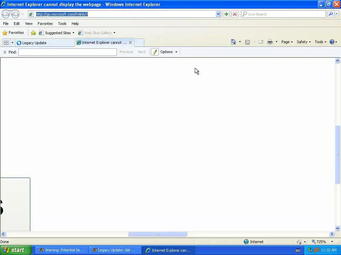Viewport: 341px width, 255px height.
Task: Click the RSS Feeds icon
Action: point(247,42)
